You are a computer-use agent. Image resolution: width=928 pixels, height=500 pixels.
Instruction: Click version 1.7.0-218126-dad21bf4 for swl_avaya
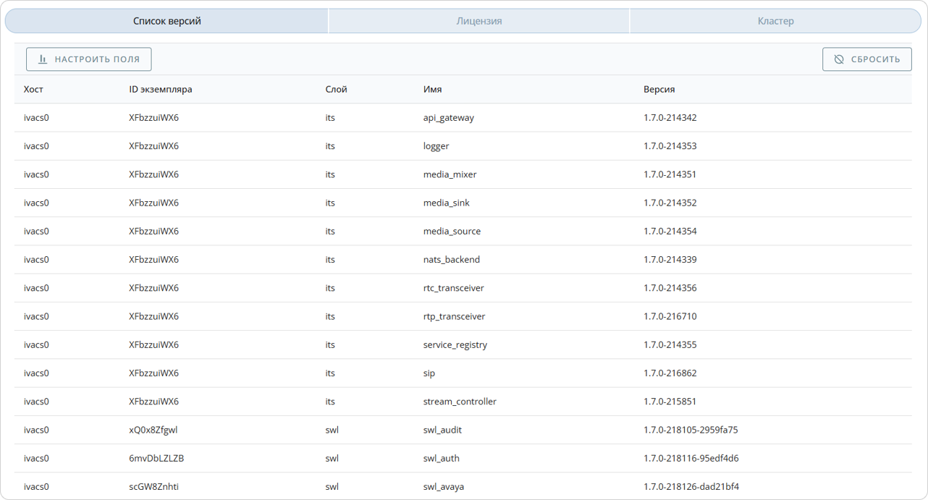coord(691,486)
